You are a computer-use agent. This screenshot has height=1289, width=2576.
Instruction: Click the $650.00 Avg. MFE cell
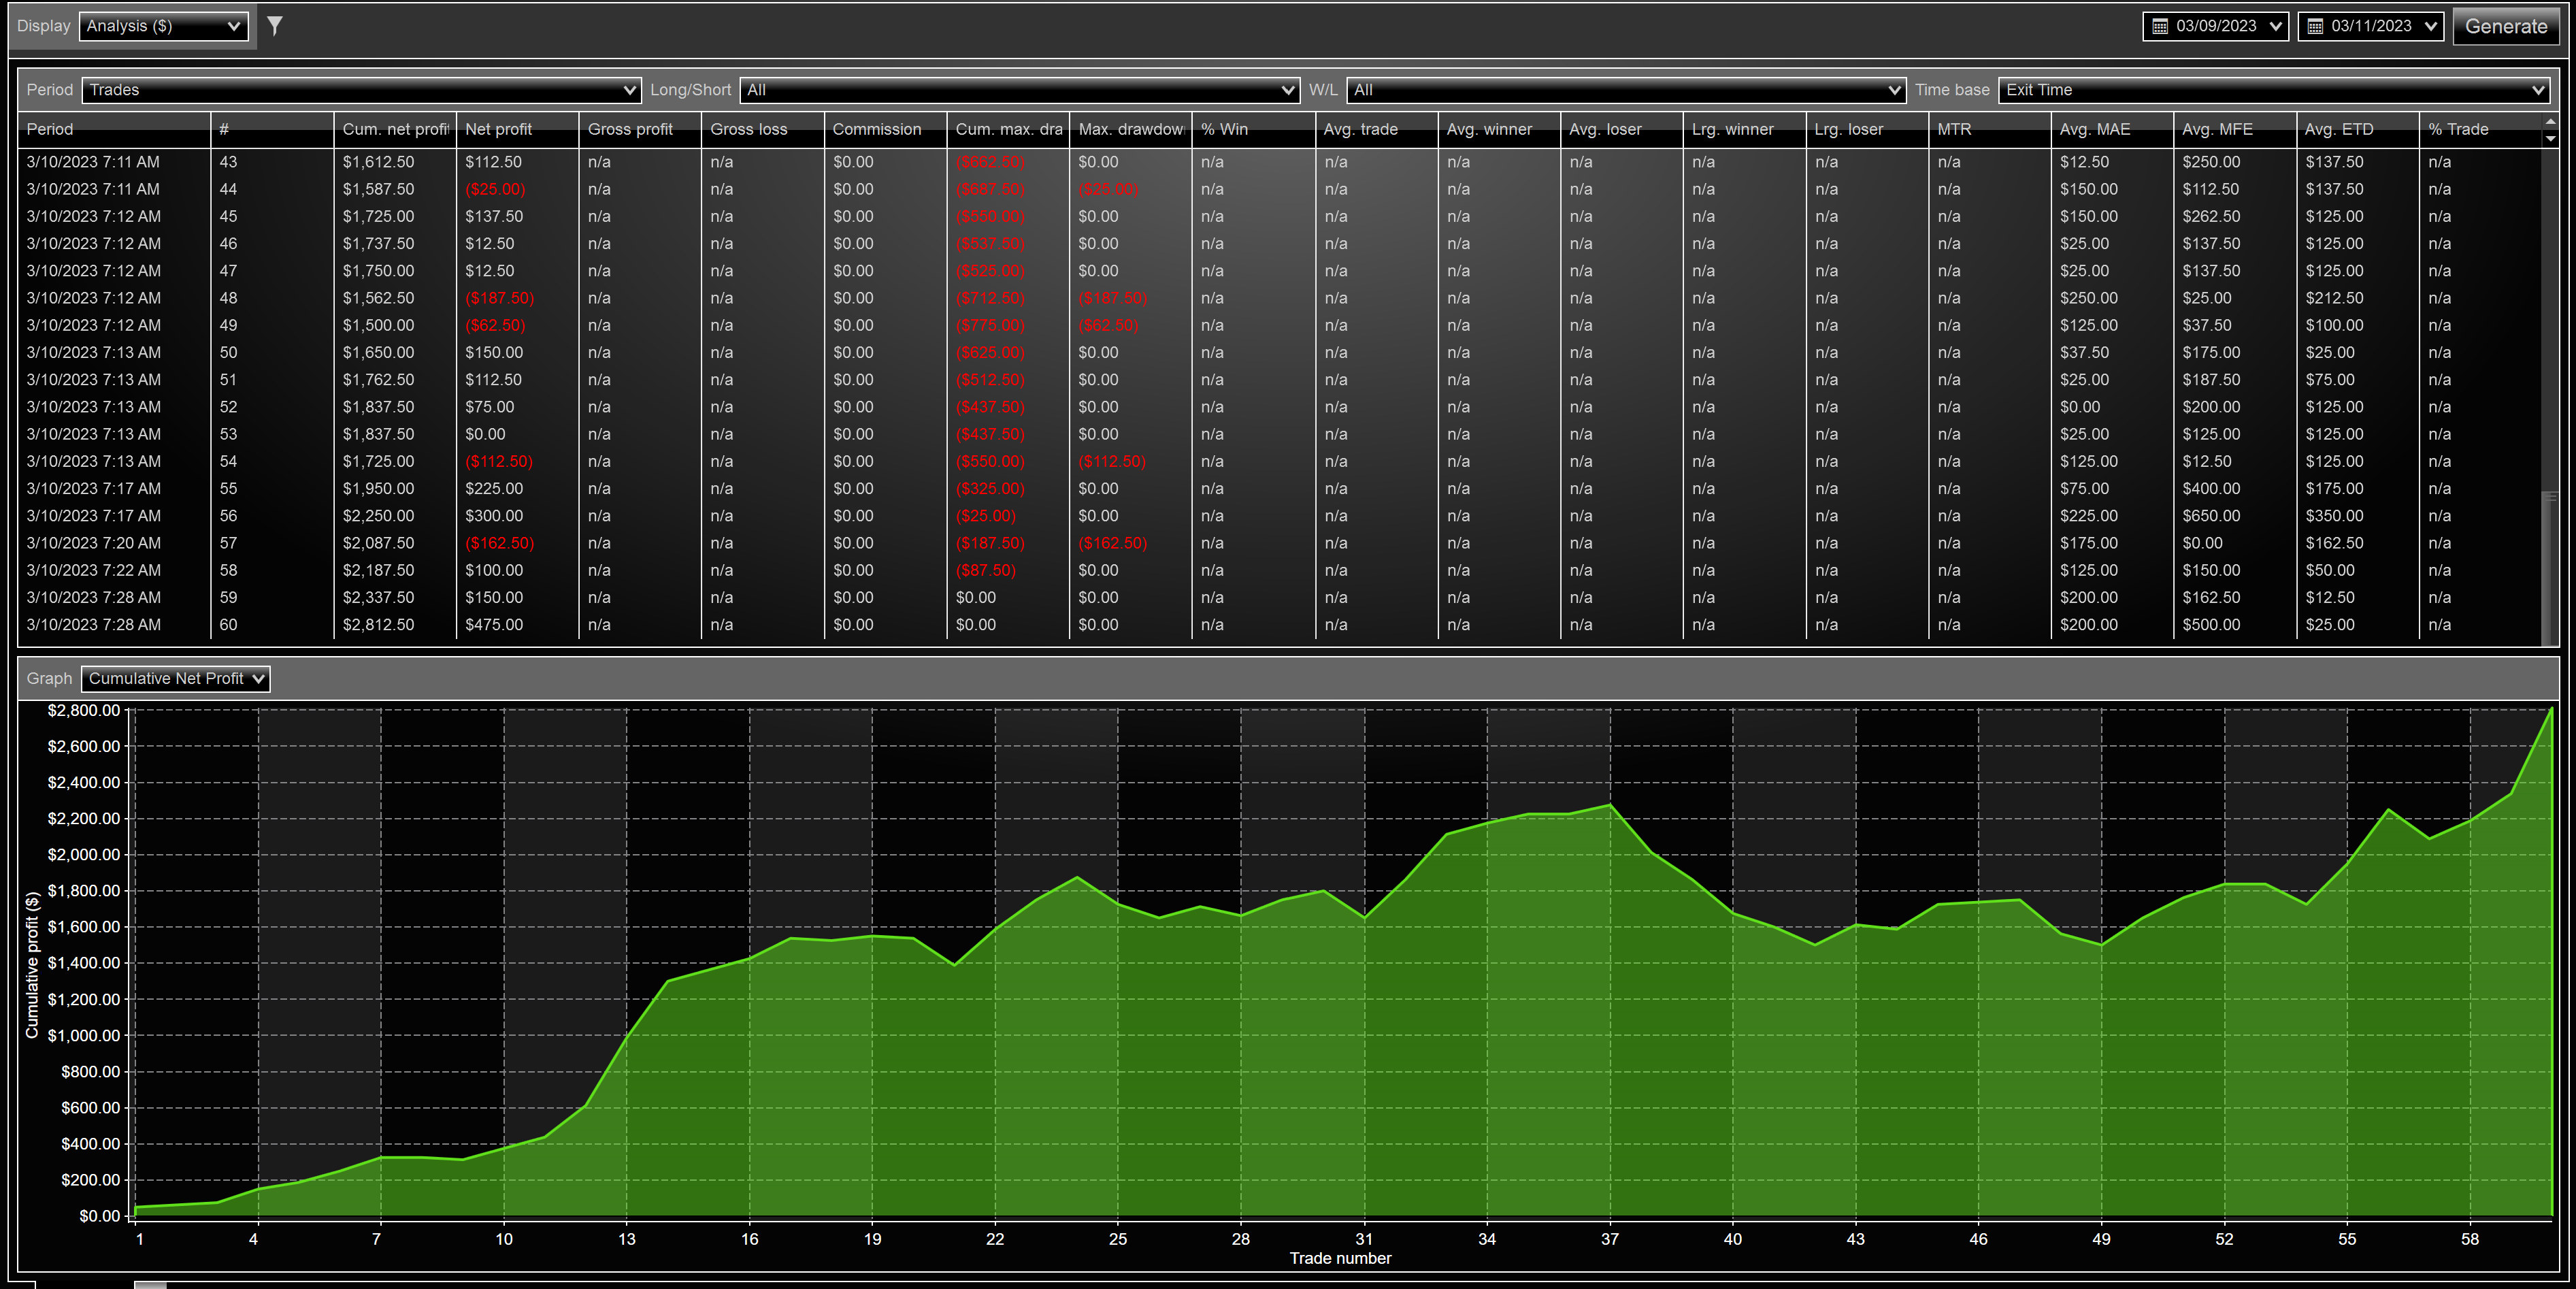2234,516
